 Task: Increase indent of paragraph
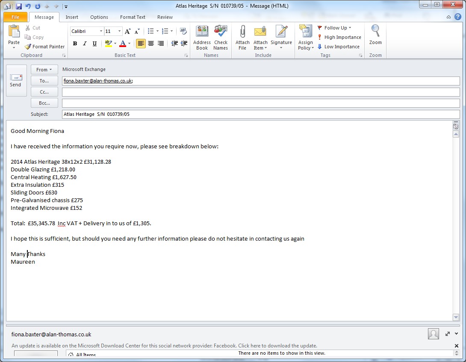[184, 44]
